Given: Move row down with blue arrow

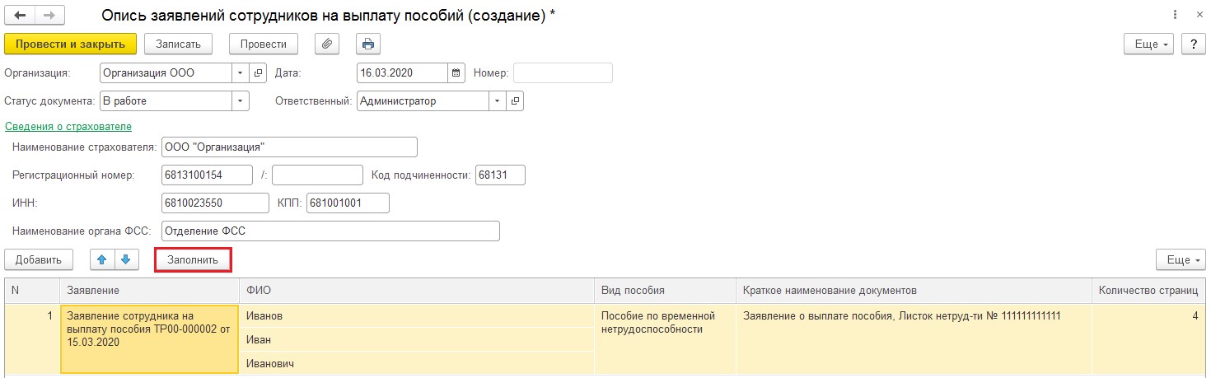Looking at the screenshot, I should pyautogui.click(x=125, y=259).
